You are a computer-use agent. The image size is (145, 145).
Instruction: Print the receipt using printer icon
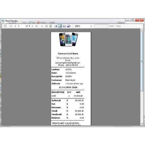[56, 26]
